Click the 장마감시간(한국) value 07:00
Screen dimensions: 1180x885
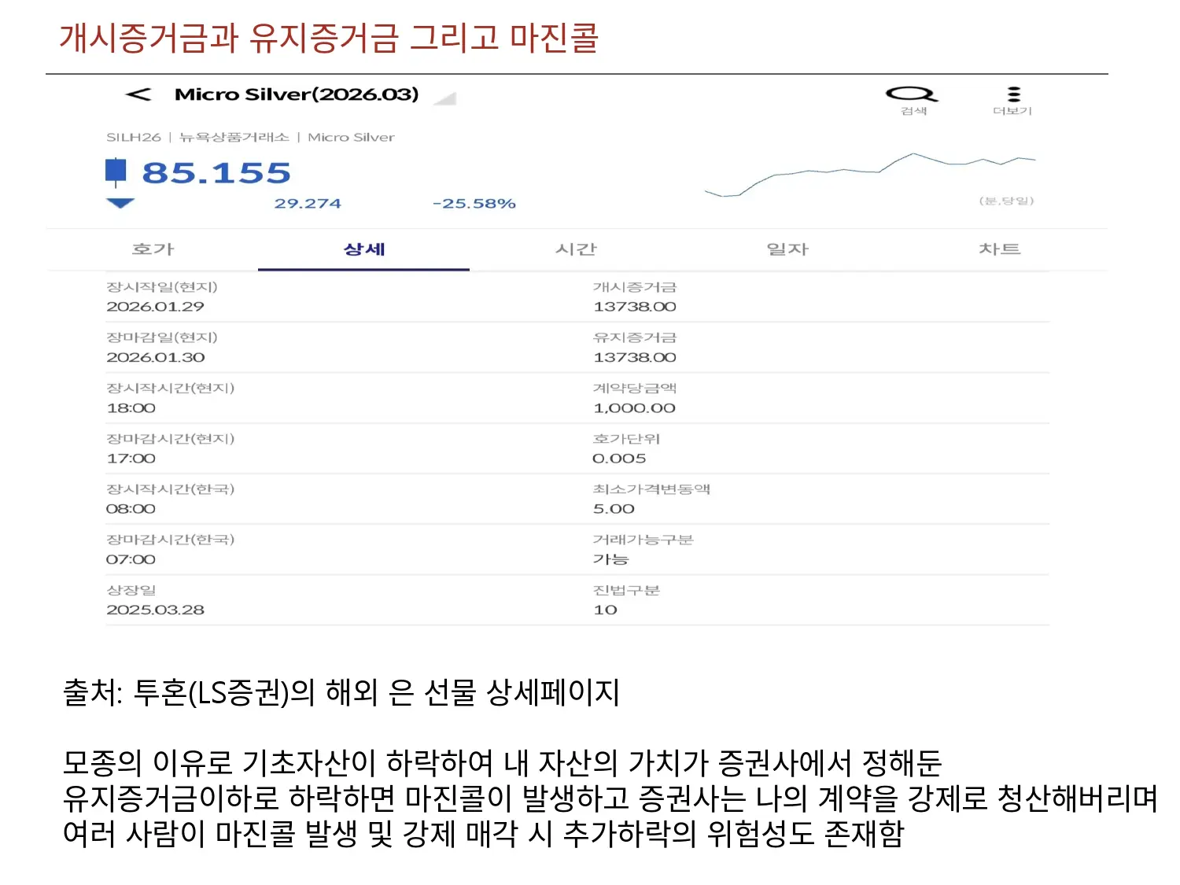131,559
